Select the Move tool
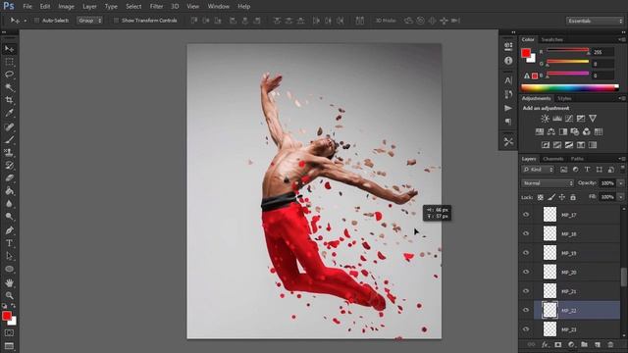This screenshot has height=353, width=628. coord(9,49)
